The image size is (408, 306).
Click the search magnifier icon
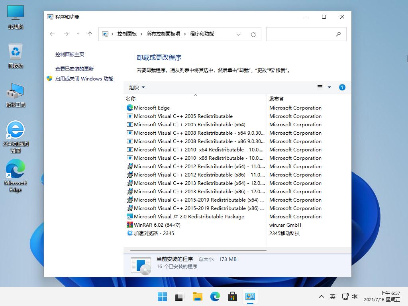point(338,34)
